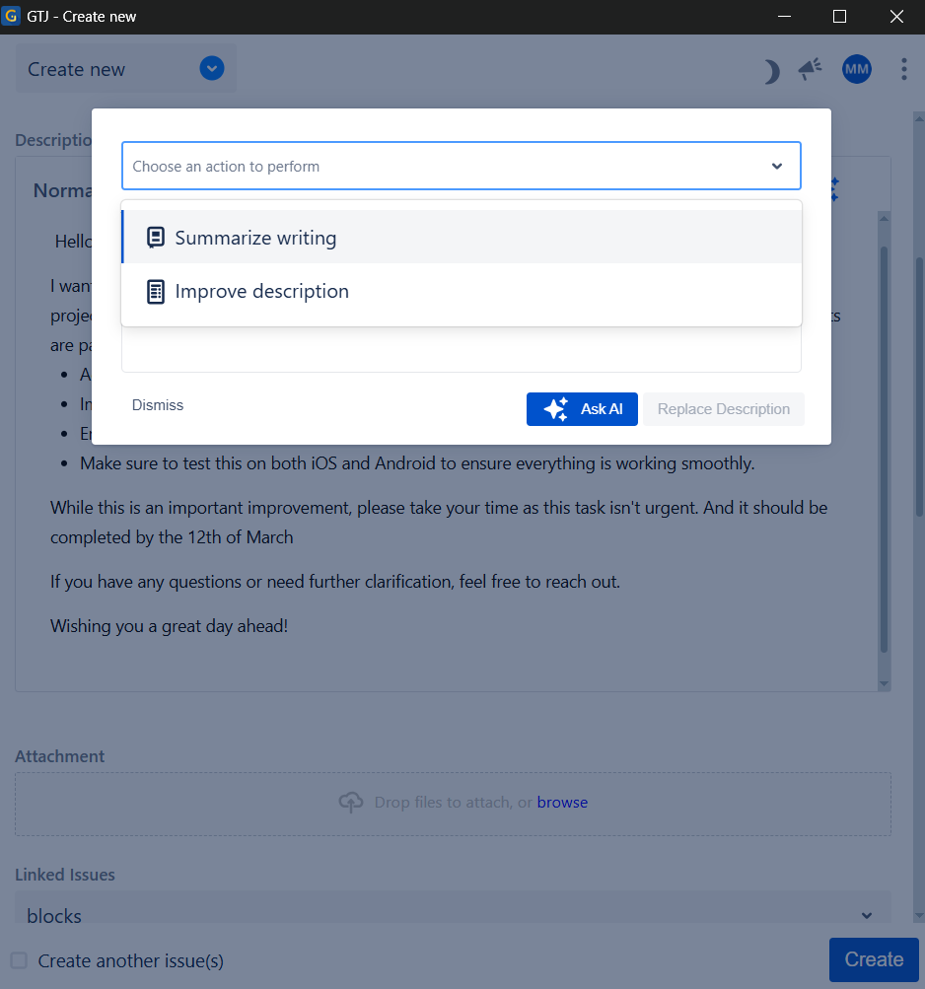The image size is (925, 989).
Task: Click Dismiss to close the dialog
Action: coord(158,405)
